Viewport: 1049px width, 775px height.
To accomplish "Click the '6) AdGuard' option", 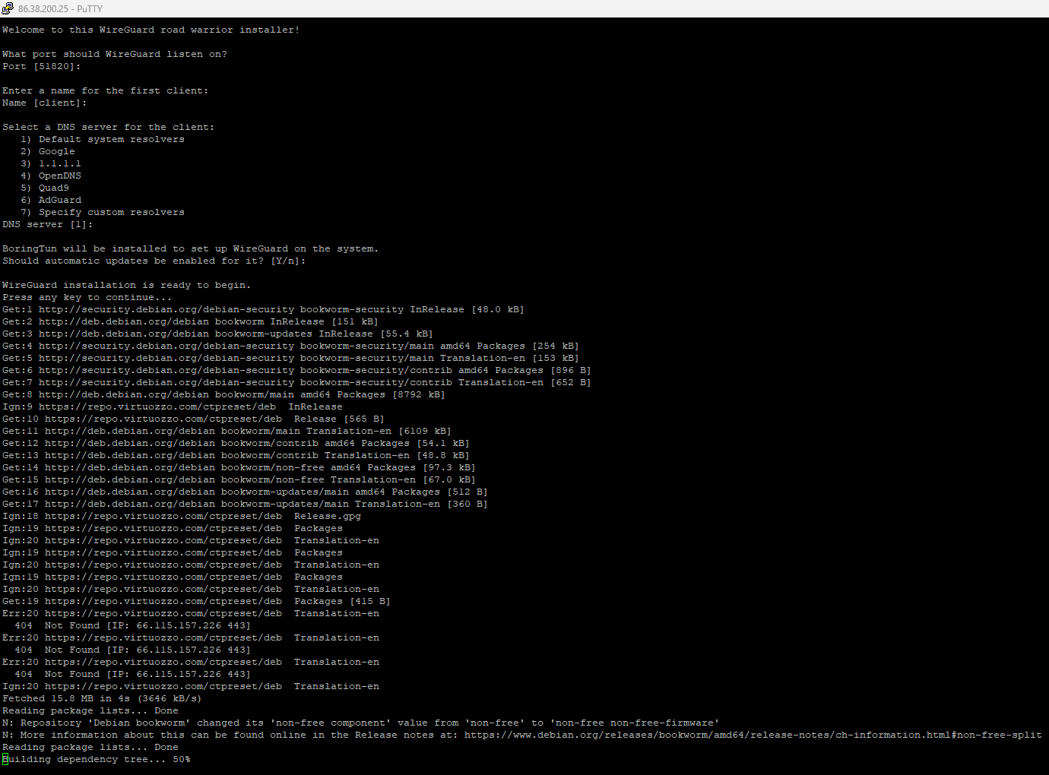I will click(x=51, y=200).
